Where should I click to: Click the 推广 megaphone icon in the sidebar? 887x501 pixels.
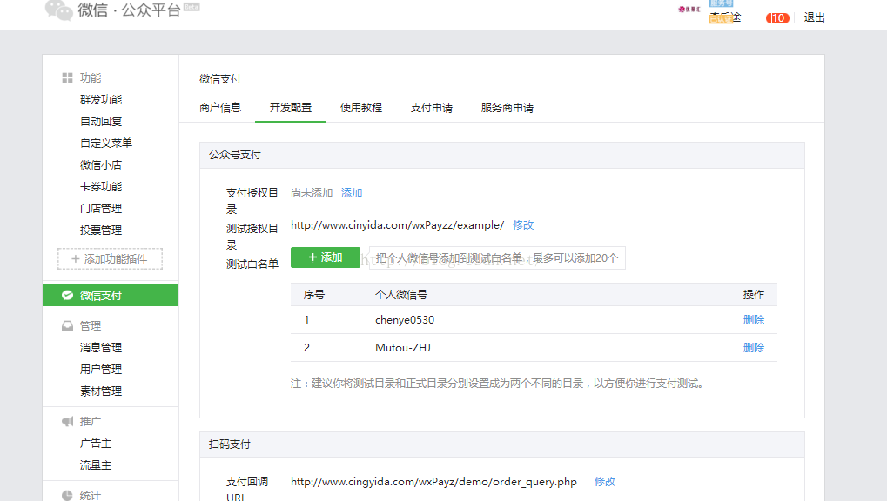point(67,422)
